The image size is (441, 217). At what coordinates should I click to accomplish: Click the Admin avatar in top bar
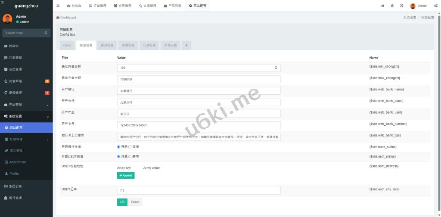tap(413, 6)
